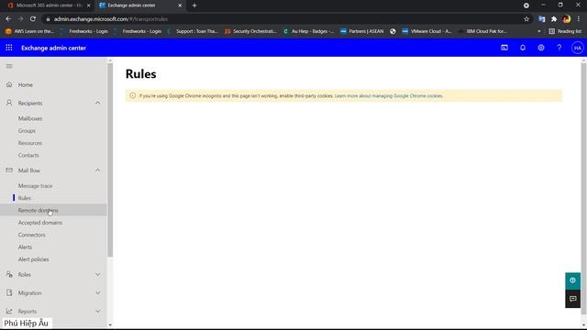
Task: Collapse the Mail flow section chevron
Action: [x=98, y=170]
